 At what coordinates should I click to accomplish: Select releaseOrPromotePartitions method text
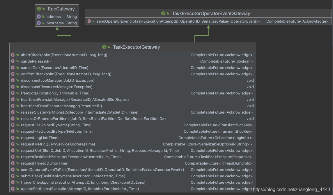click(x=93, y=119)
